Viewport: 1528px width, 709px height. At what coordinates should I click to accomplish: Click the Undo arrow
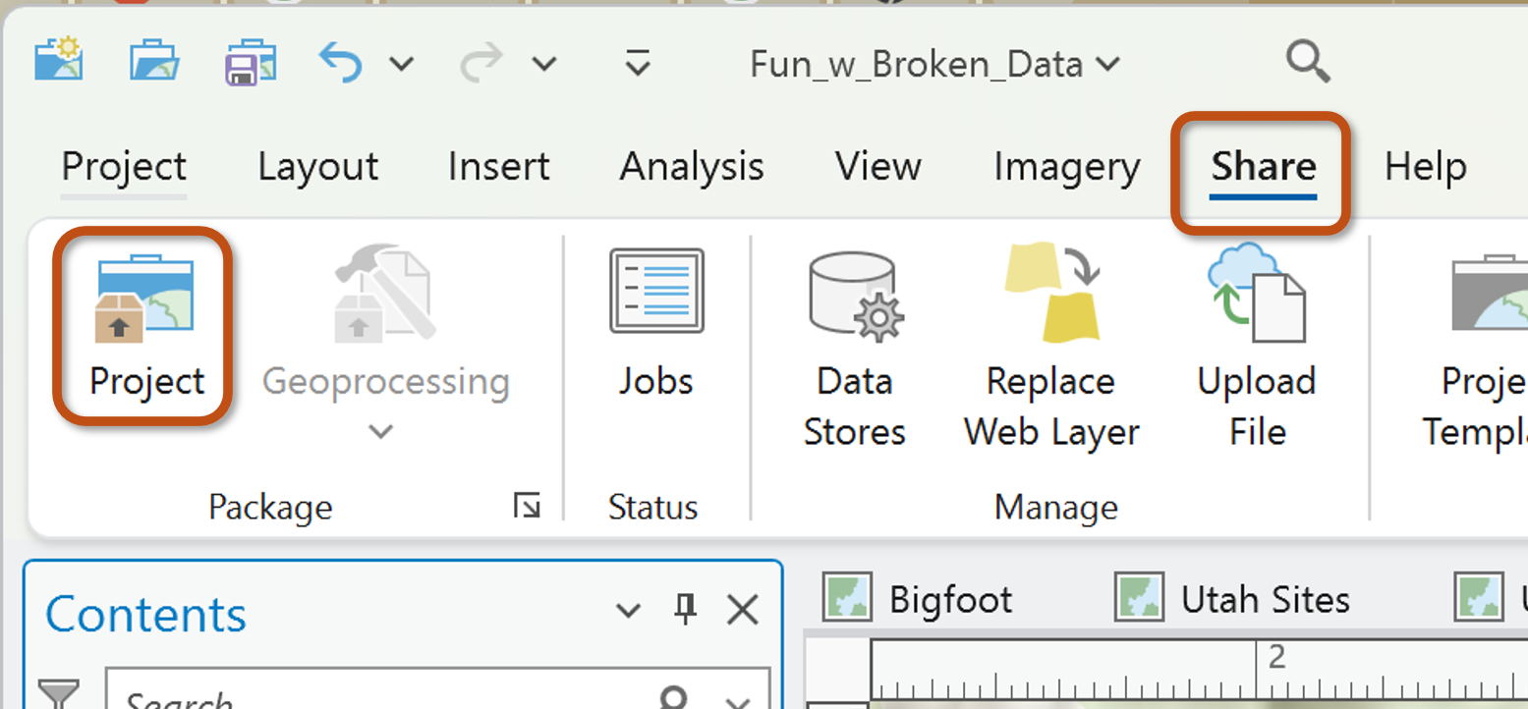tap(341, 64)
